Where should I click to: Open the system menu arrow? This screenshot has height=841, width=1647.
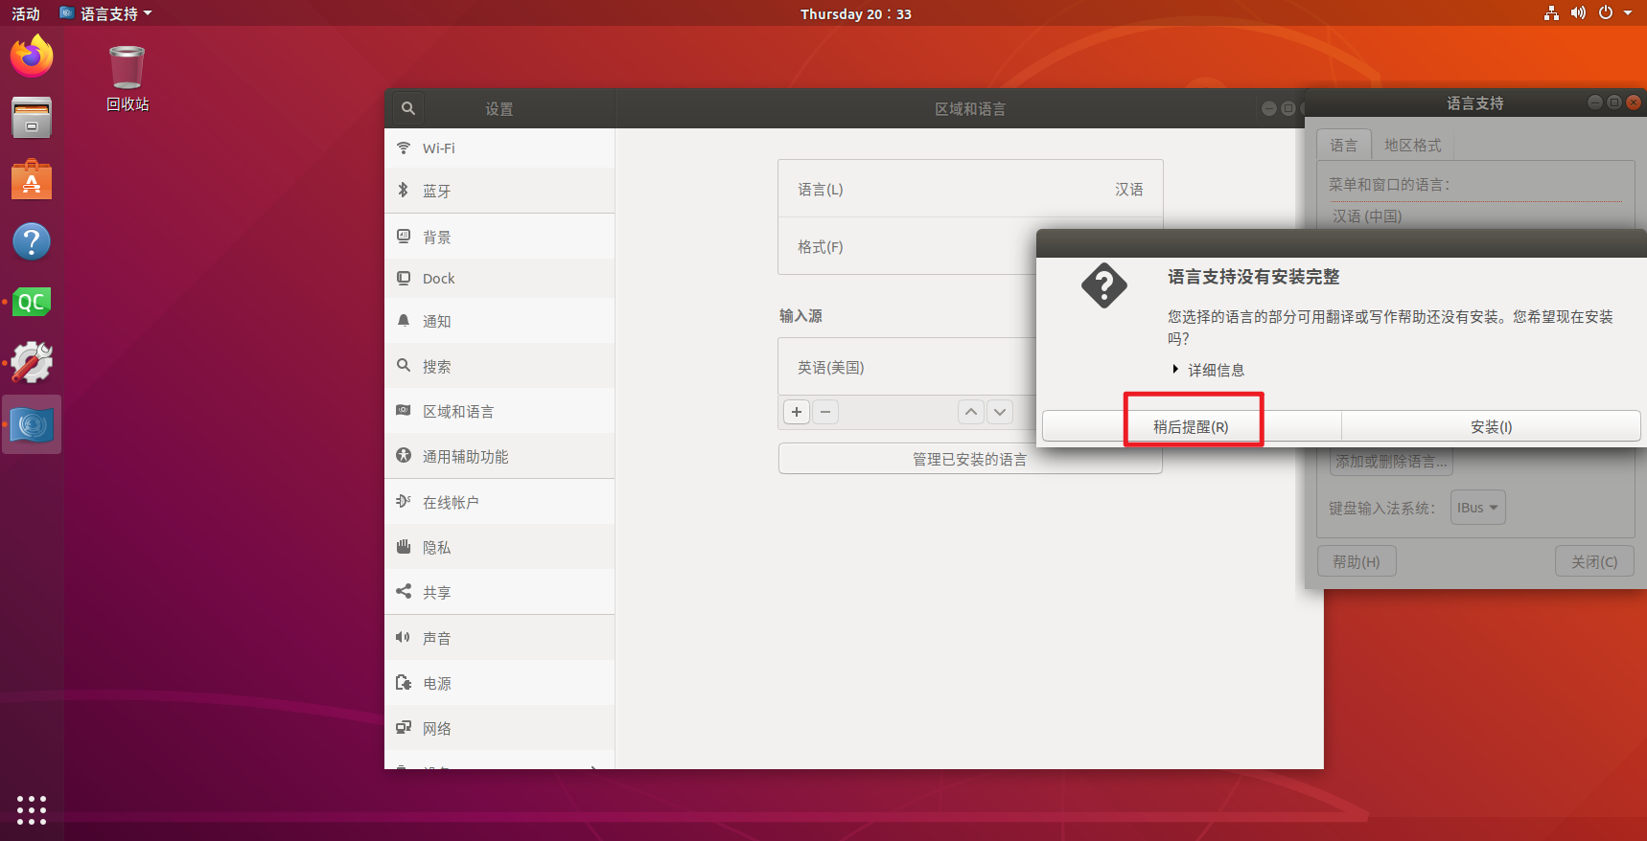[x=1628, y=13]
